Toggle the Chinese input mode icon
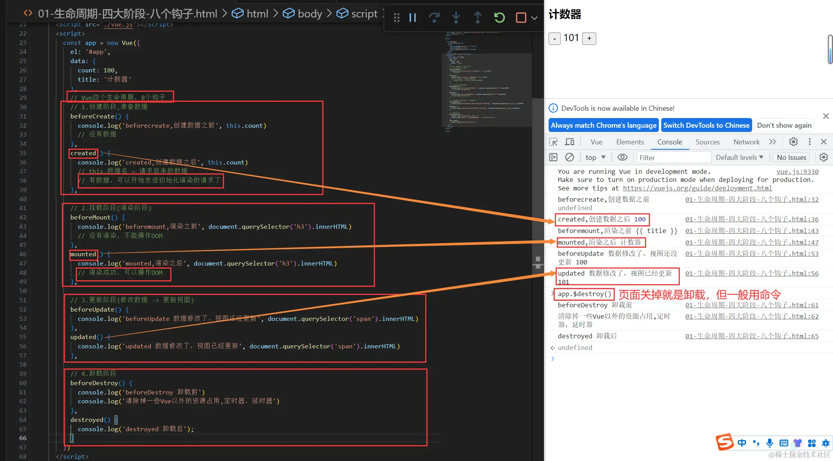The image size is (833, 461). point(742,443)
